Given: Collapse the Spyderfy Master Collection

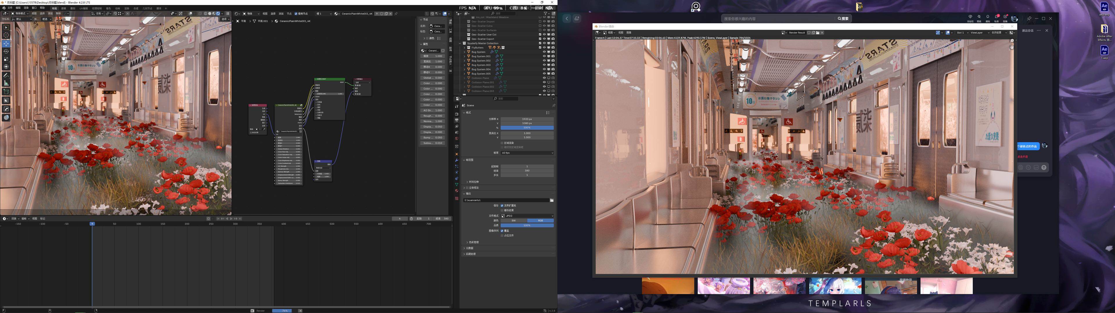Looking at the screenshot, I should coord(461,43).
